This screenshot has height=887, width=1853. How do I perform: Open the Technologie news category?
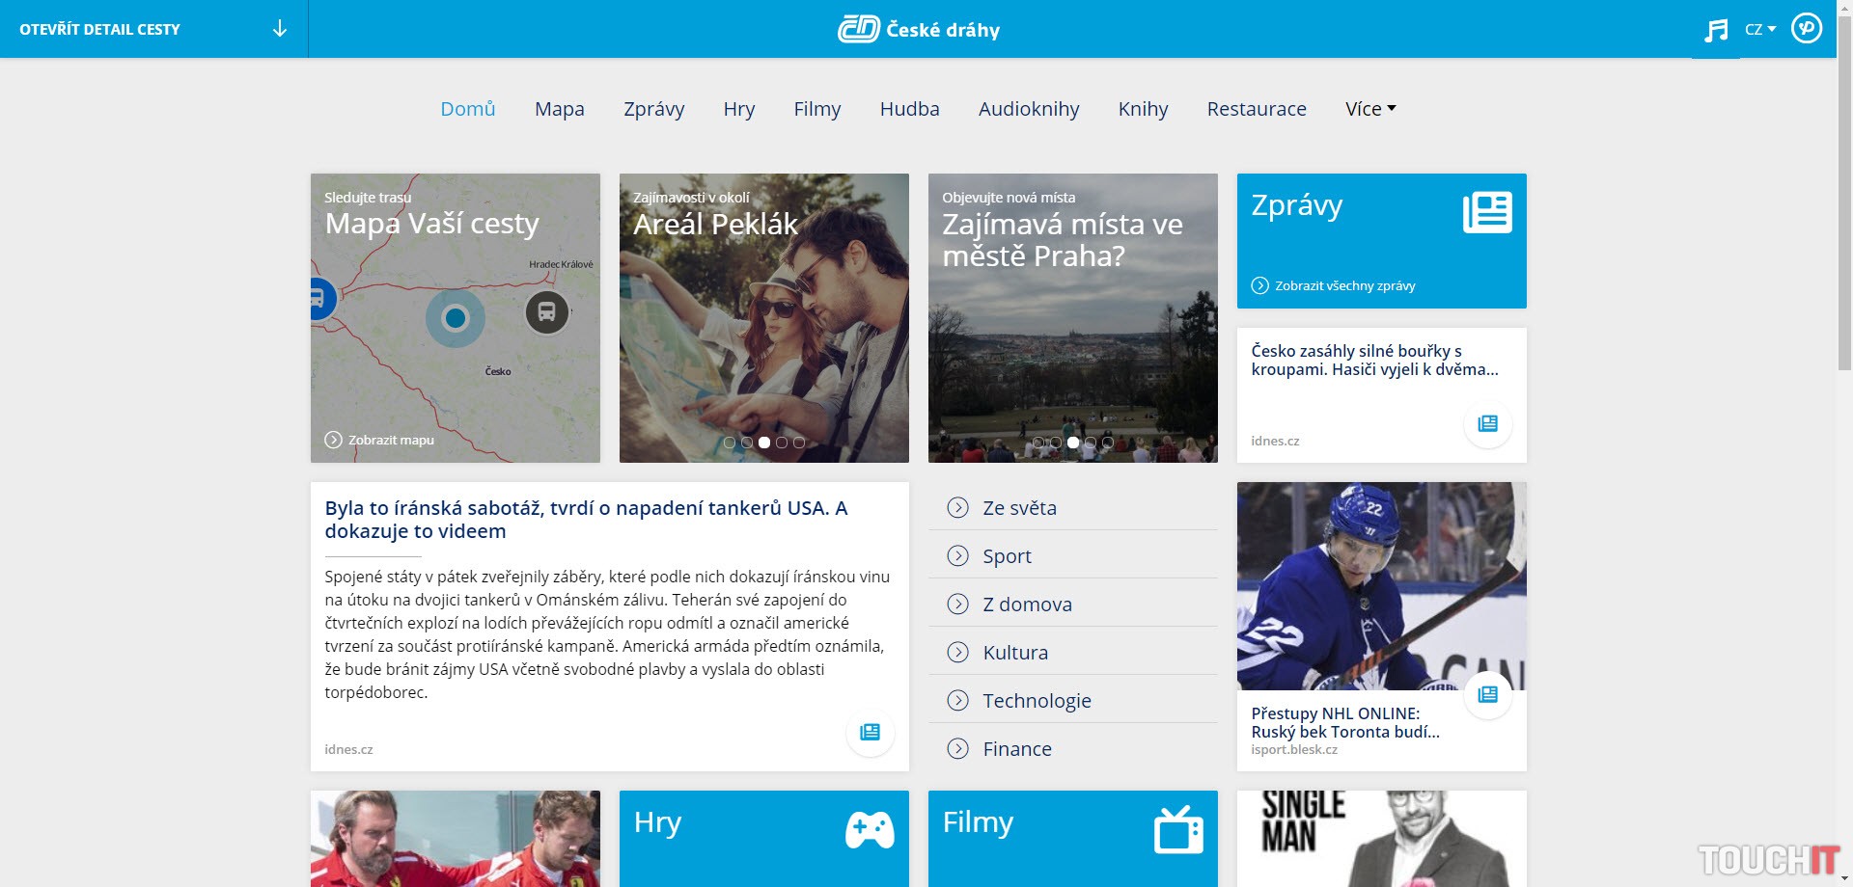(1037, 701)
